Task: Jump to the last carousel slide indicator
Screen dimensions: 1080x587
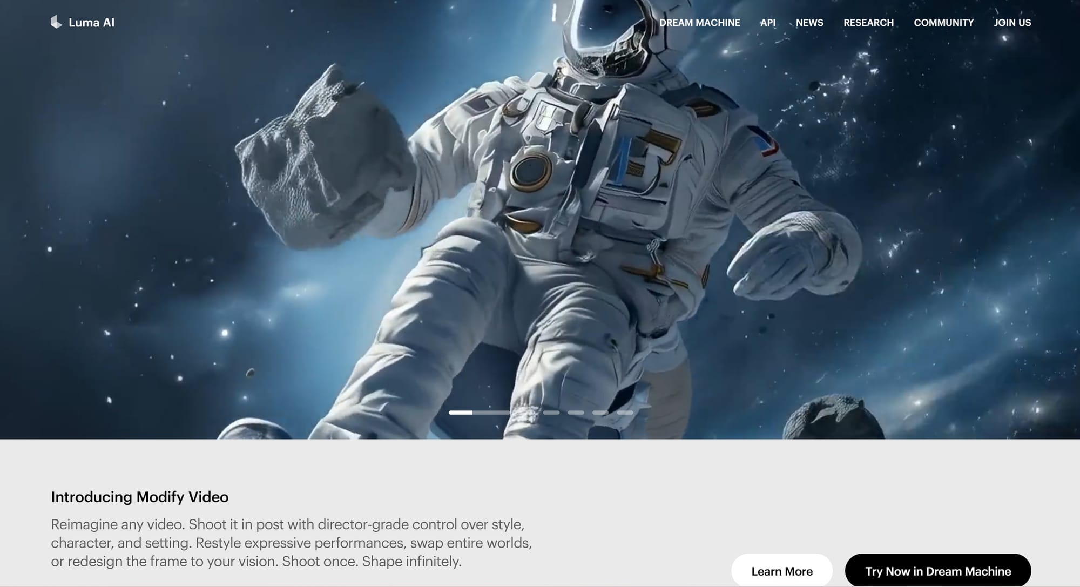Action: [625, 413]
